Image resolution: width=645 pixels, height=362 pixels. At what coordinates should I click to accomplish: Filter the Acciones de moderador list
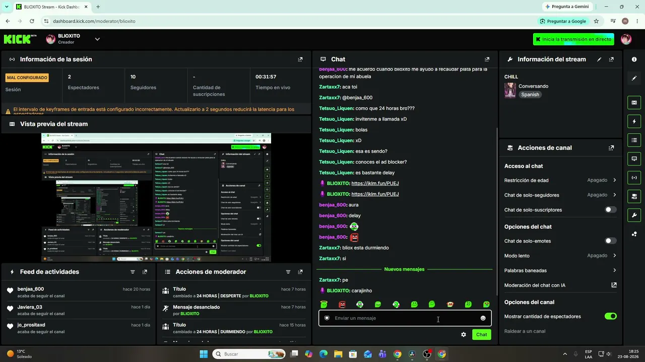pyautogui.click(x=288, y=272)
